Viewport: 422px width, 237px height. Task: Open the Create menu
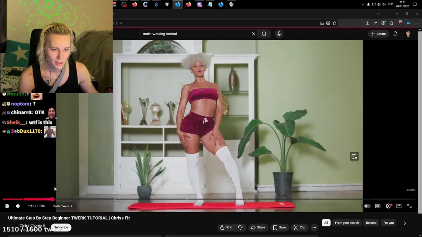(x=378, y=34)
